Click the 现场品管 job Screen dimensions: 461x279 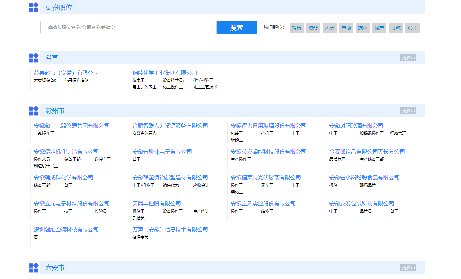[368, 185]
